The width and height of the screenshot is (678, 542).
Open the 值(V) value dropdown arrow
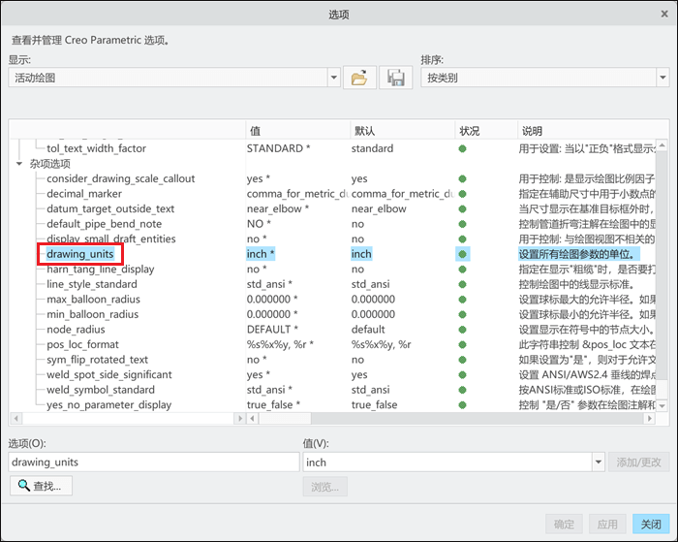[599, 462]
